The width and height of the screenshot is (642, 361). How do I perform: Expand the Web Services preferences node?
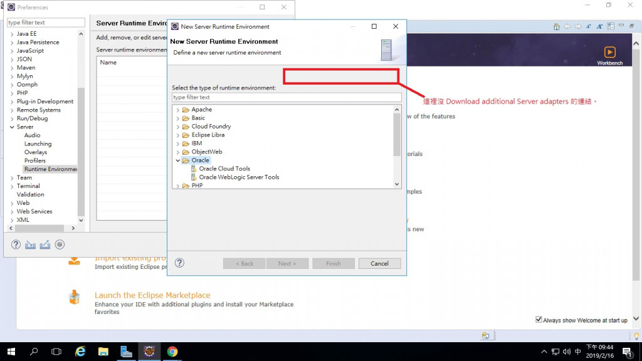12,212
